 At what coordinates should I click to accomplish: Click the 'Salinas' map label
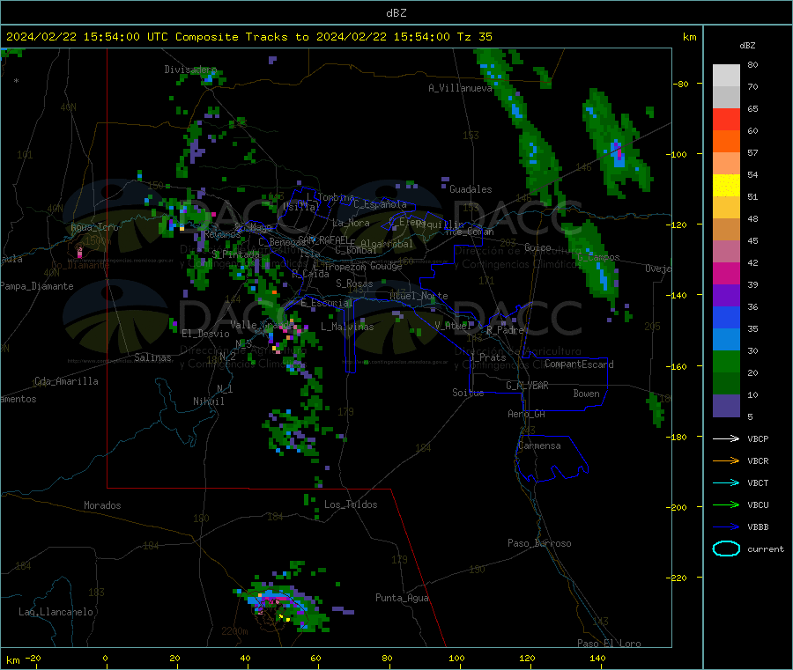[152, 357]
